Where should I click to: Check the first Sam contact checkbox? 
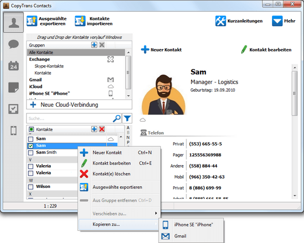point(30,139)
